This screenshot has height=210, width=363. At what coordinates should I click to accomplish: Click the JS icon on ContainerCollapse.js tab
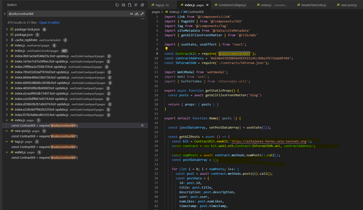pos(216,5)
